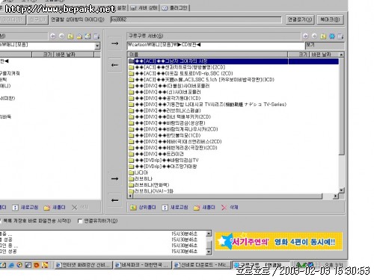Image resolution: width=374 pixels, height=280 pixels.
Task: Switch to the 플러그인 tab
Action: point(175,8)
